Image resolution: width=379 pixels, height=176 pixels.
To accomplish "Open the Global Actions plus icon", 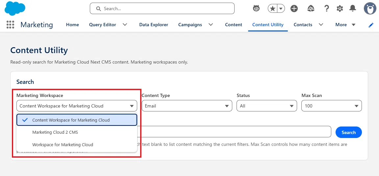I will click(294, 9).
